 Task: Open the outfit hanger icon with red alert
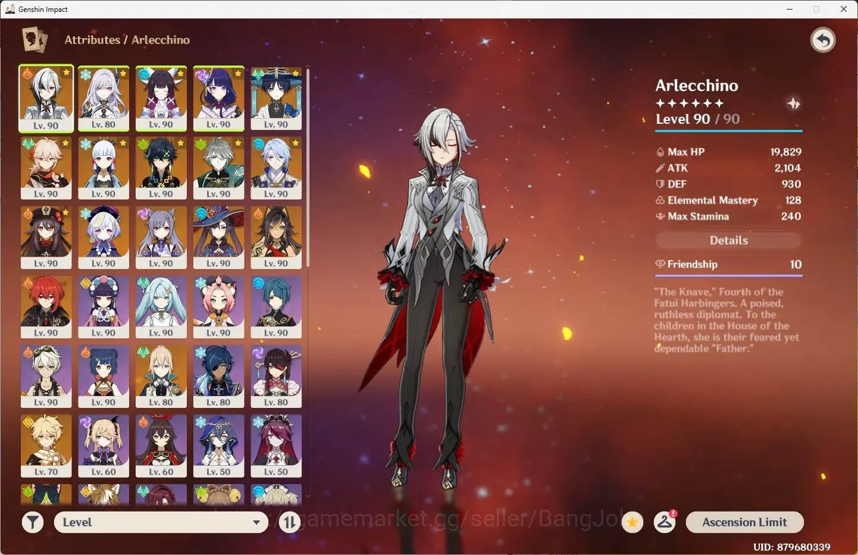(x=665, y=522)
